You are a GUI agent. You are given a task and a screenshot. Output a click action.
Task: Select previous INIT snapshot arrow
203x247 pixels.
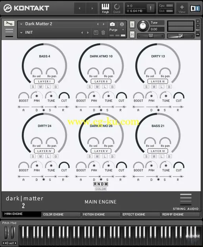click(x=82, y=33)
